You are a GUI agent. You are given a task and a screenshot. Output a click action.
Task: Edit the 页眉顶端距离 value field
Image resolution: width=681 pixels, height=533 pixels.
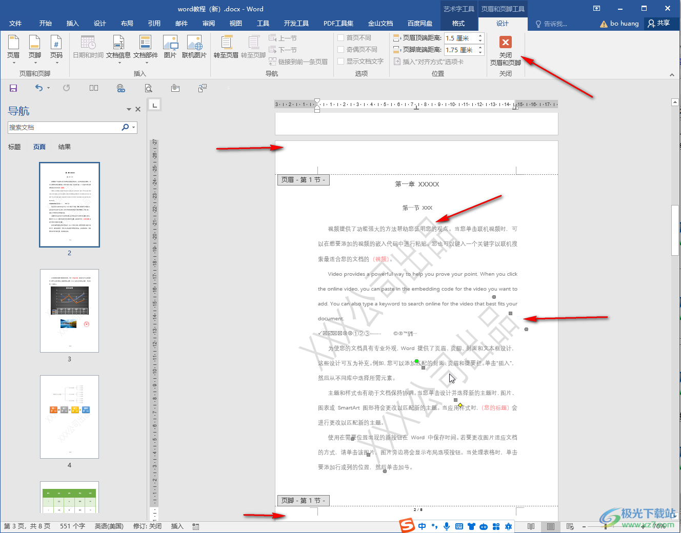pyautogui.click(x=460, y=38)
